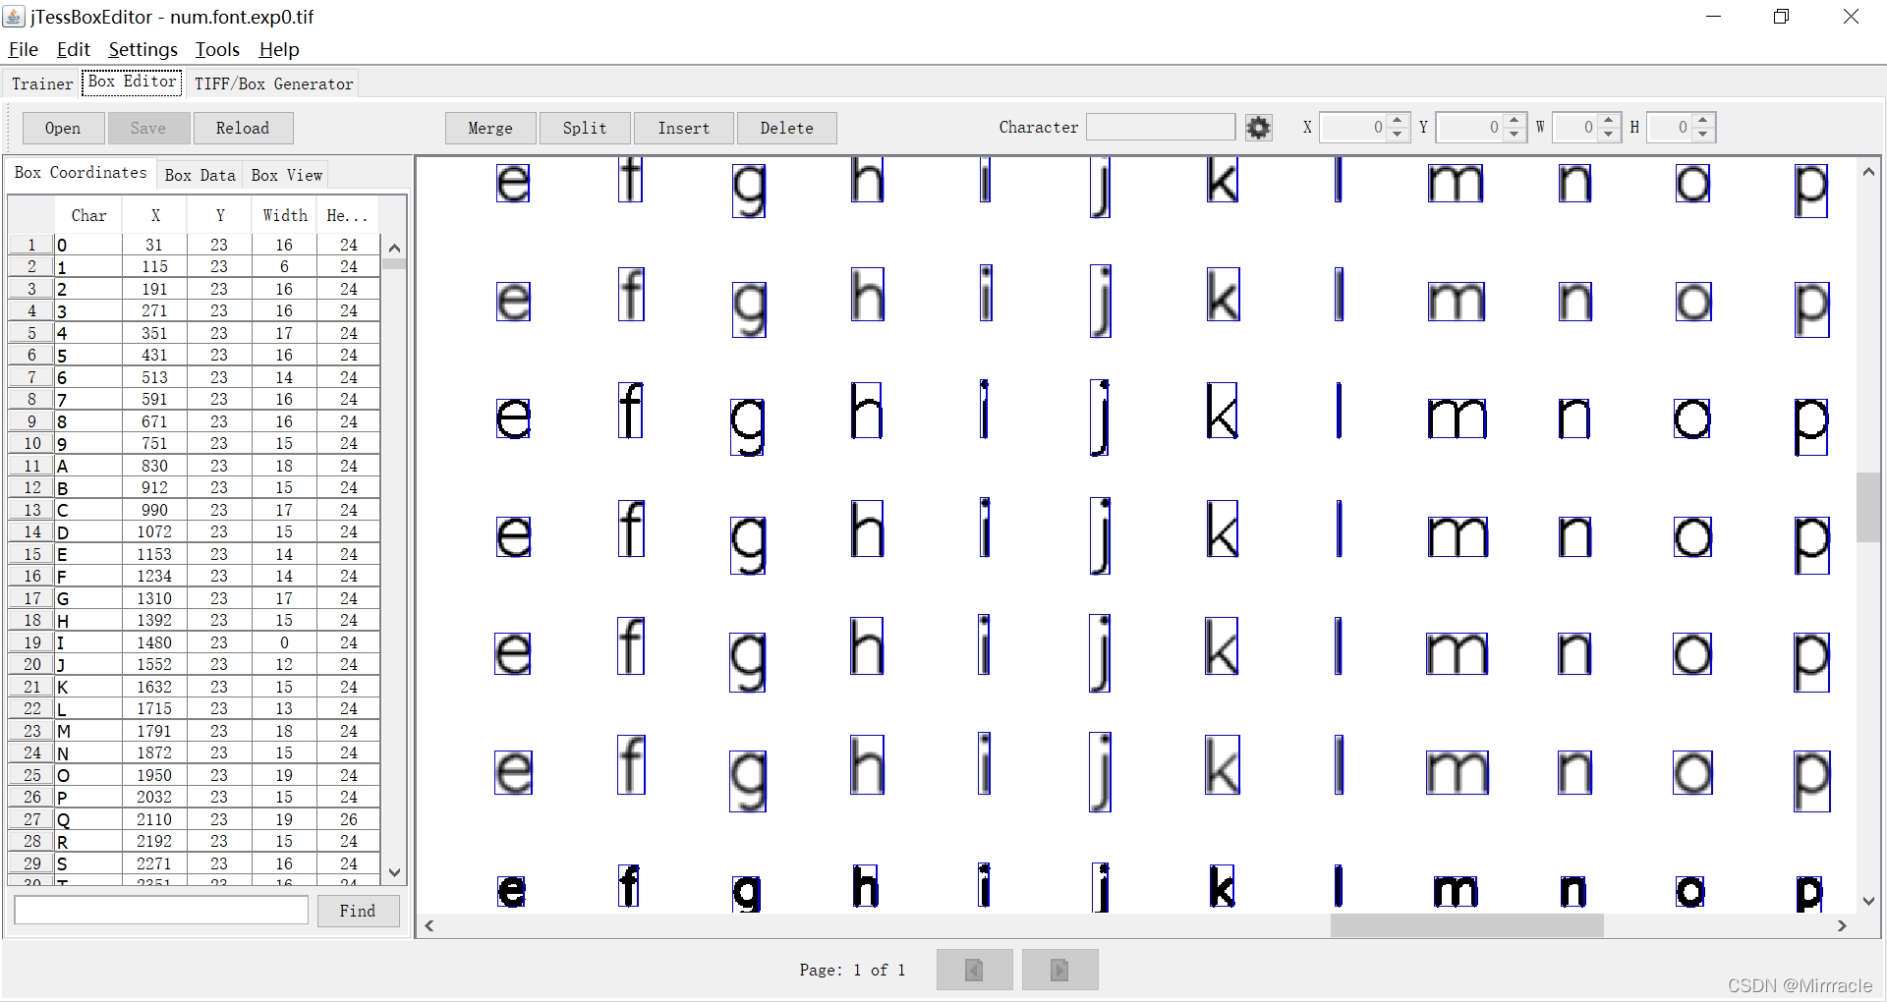Image resolution: width=1887 pixels, height=1002 pixels.
Task: Select table row 23 with char M
Action: point(195,731)
